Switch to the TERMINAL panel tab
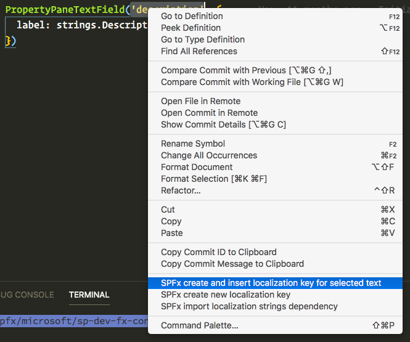 tap(89, 295)
